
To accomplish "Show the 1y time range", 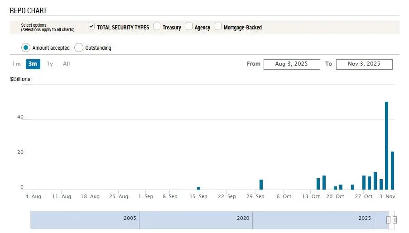I will 50,64.
